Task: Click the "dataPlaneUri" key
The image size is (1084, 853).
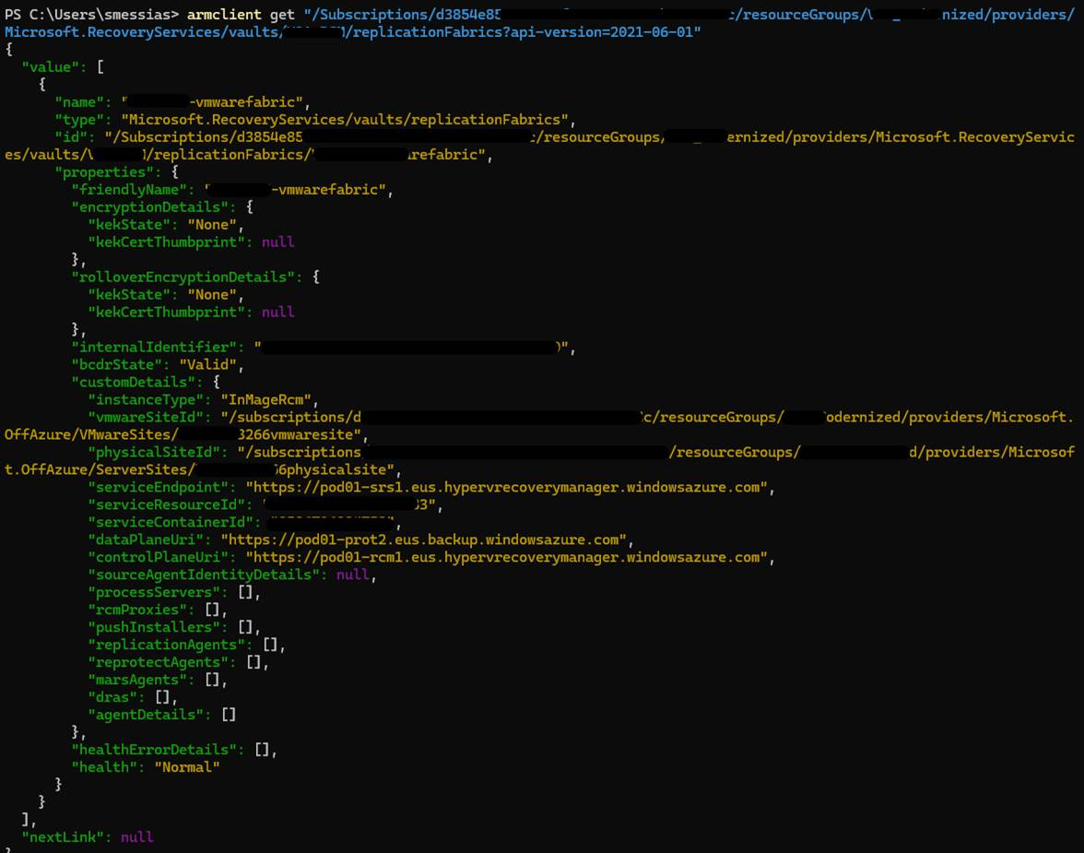Action: point(146,539)
